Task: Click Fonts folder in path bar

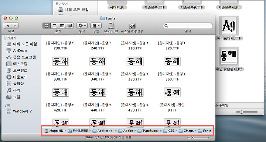Action: pyautogui.click(x=205, y=131)
